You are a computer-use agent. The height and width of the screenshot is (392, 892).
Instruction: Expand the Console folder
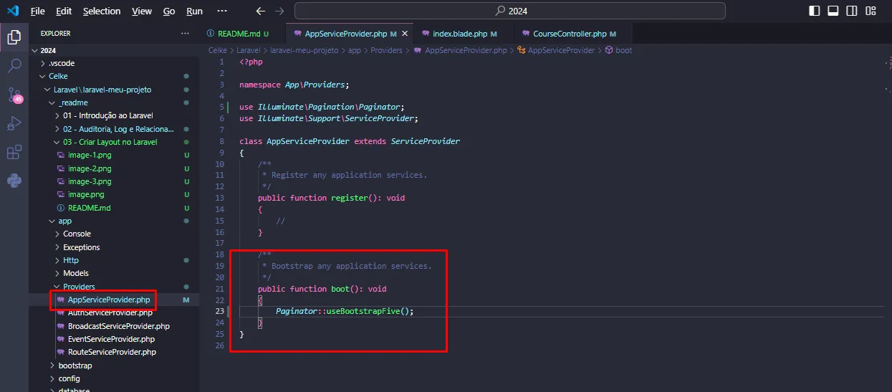pyautogui.click(x=77, y=234)
